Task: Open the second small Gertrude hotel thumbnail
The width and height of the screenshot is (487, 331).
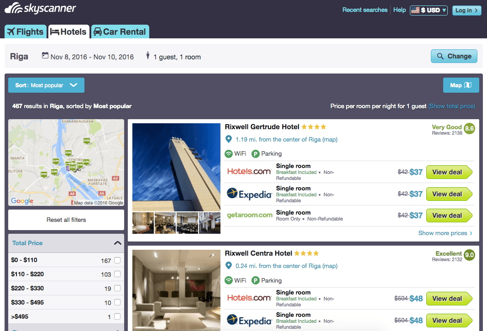Action: pyautogui.click(x=165, y=223)
